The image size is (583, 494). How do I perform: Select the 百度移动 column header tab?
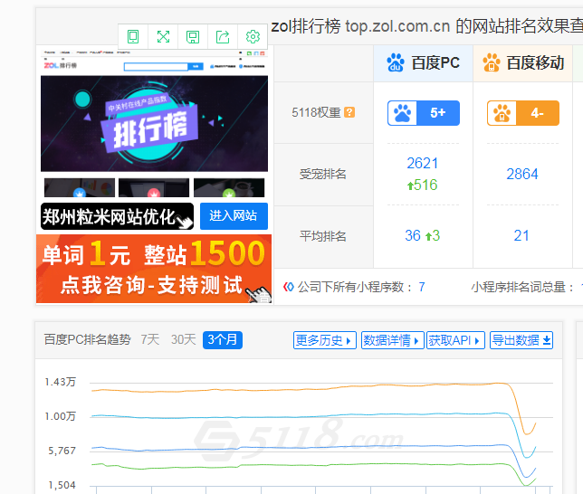(522, 62)
